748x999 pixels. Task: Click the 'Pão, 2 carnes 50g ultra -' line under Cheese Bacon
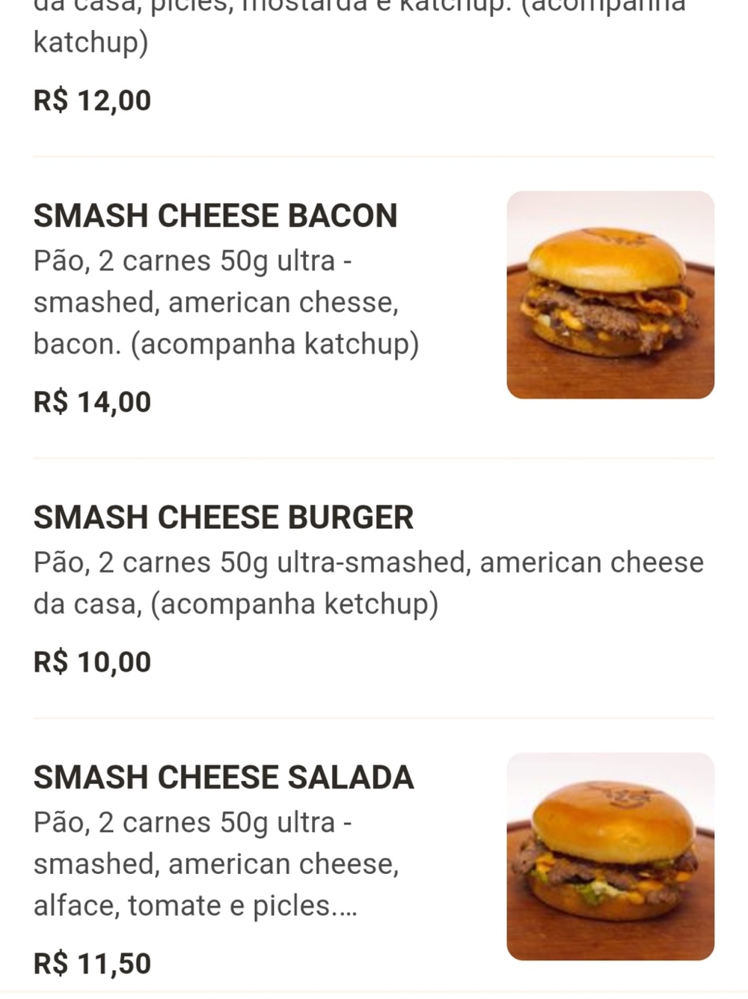[x=192, y=261]
